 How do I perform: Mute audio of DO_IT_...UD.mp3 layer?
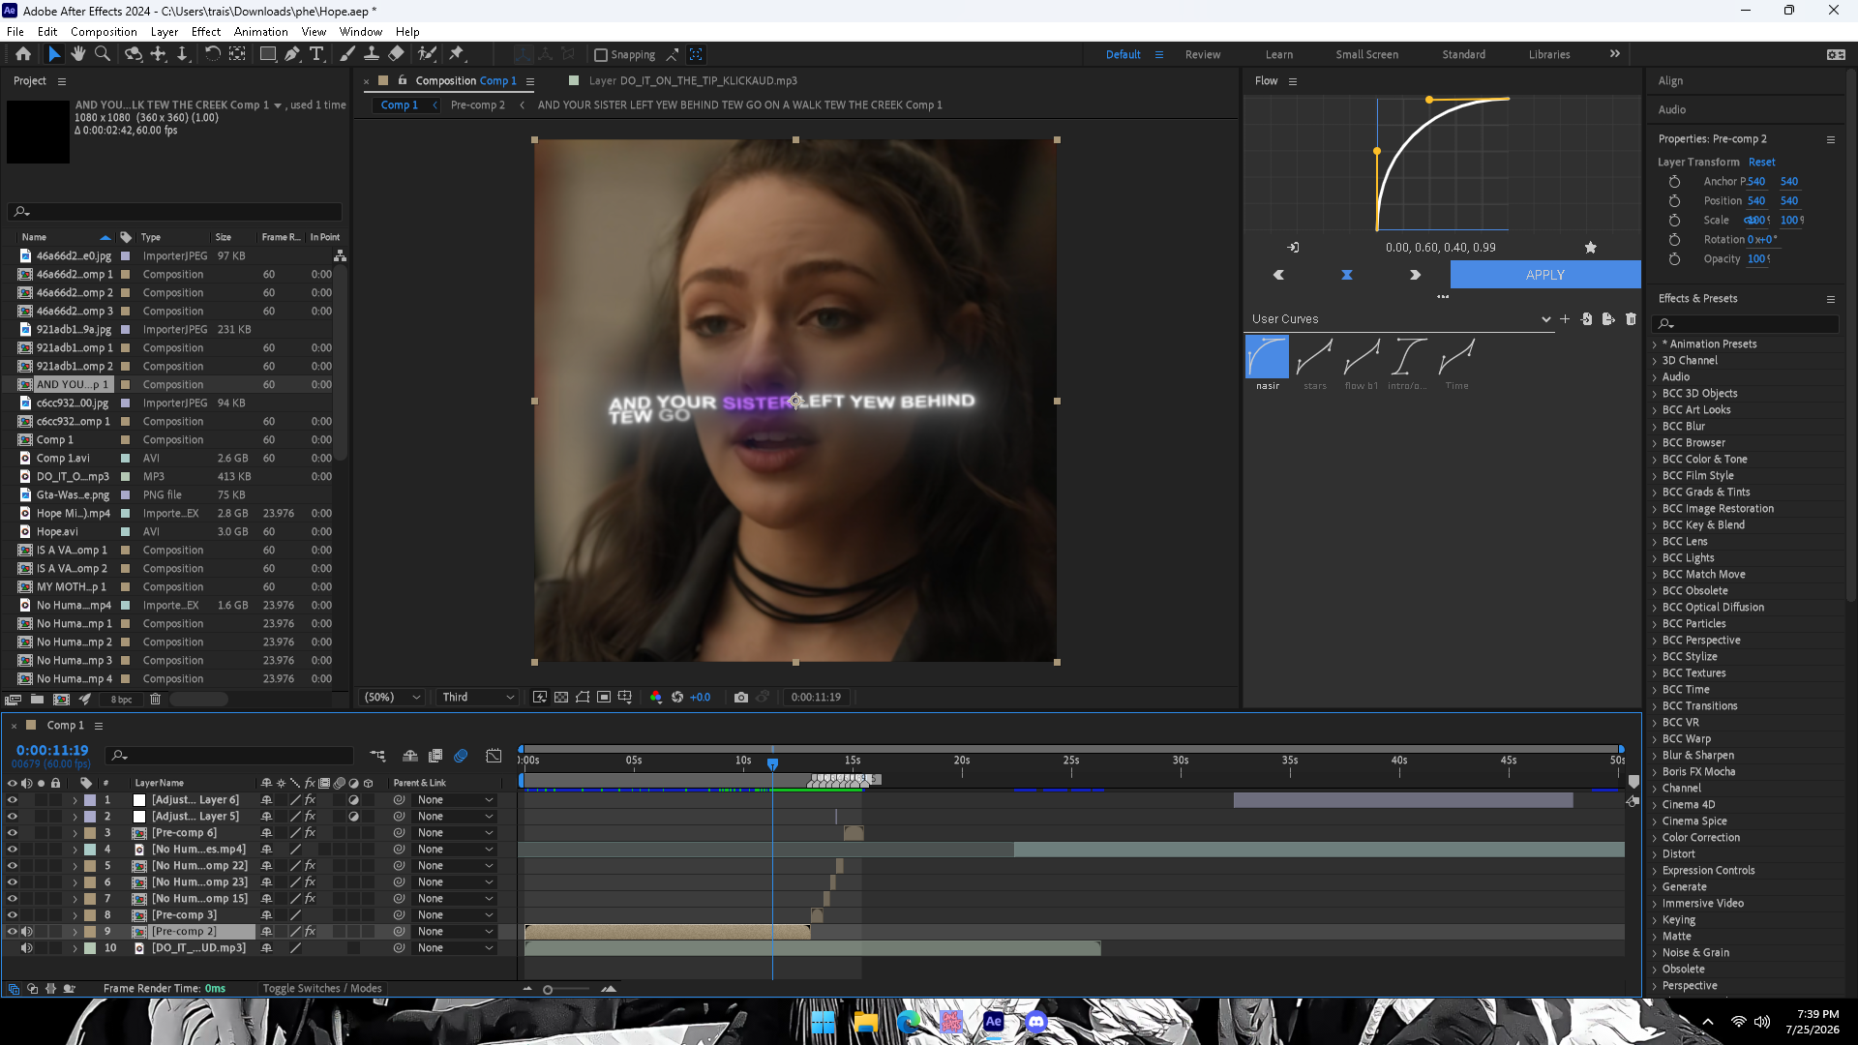pyautogui.click(x=27, y=948)
